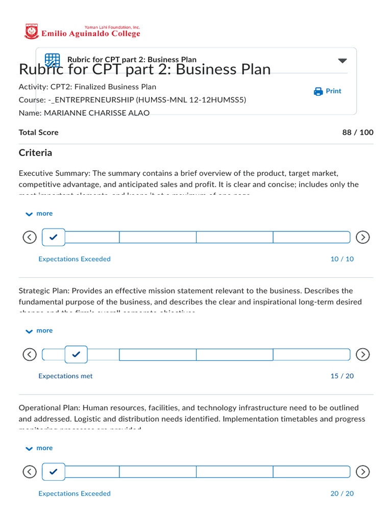Viewport: 392px width, 522px height.
Task: Click the Emilio Aguinaldo College header text
Action: (x=90, y=34)
